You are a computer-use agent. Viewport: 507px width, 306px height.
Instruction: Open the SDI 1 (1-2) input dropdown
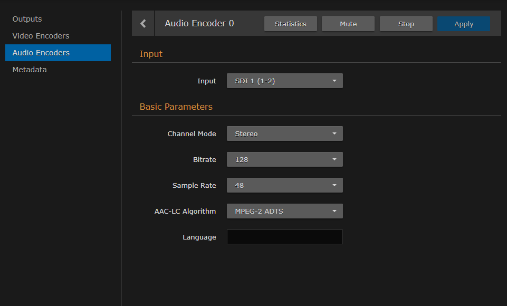point(284,81)
